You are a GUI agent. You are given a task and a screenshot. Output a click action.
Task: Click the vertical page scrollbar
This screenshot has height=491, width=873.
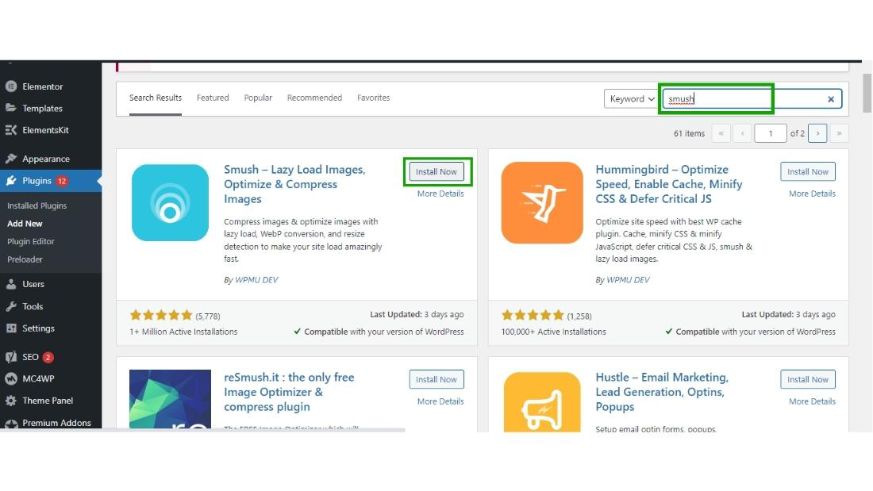[x=867, y=93]
